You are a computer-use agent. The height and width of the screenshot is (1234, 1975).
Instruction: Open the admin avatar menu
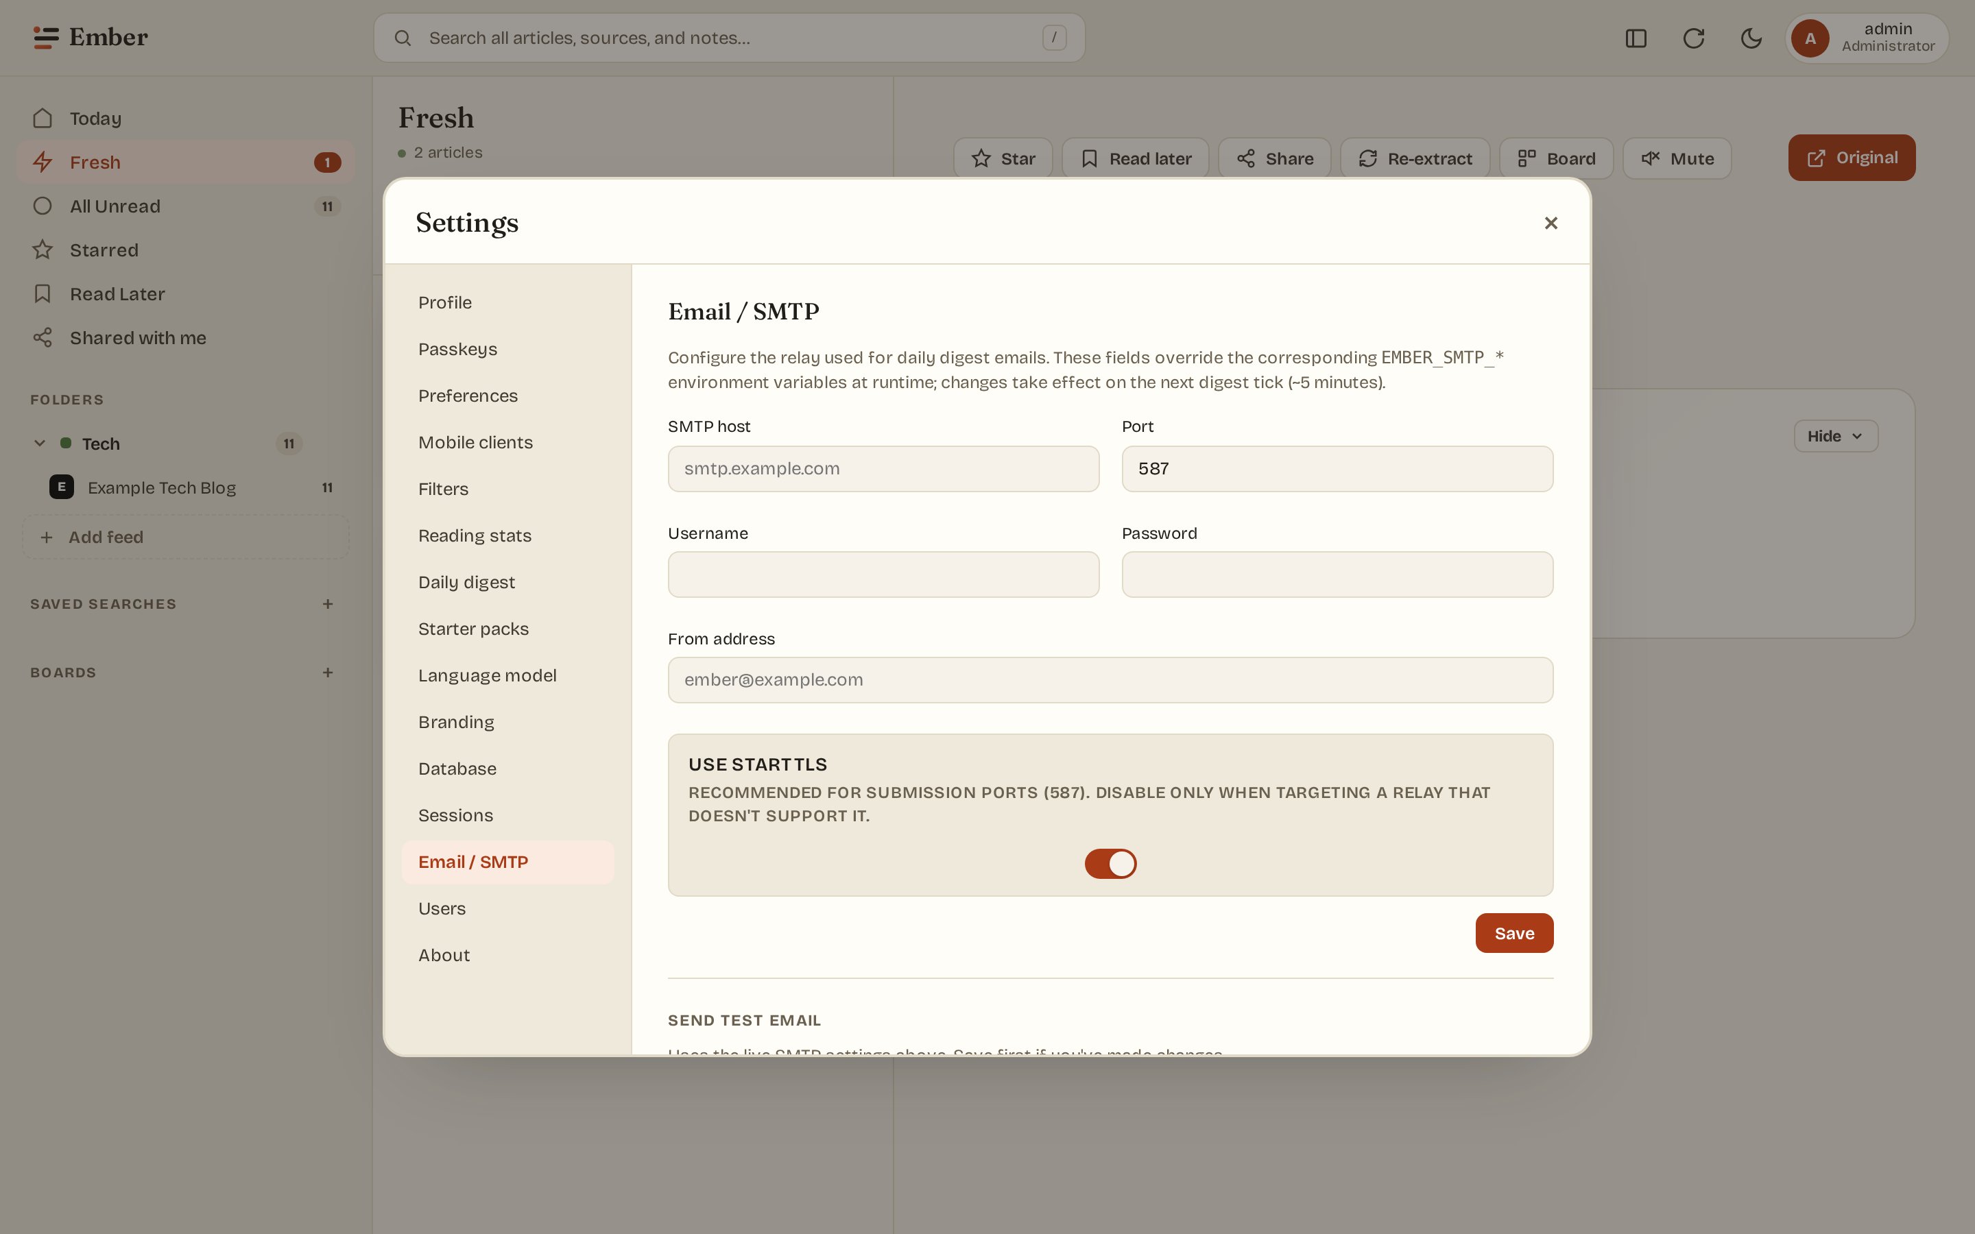(x=1867, y=38)
